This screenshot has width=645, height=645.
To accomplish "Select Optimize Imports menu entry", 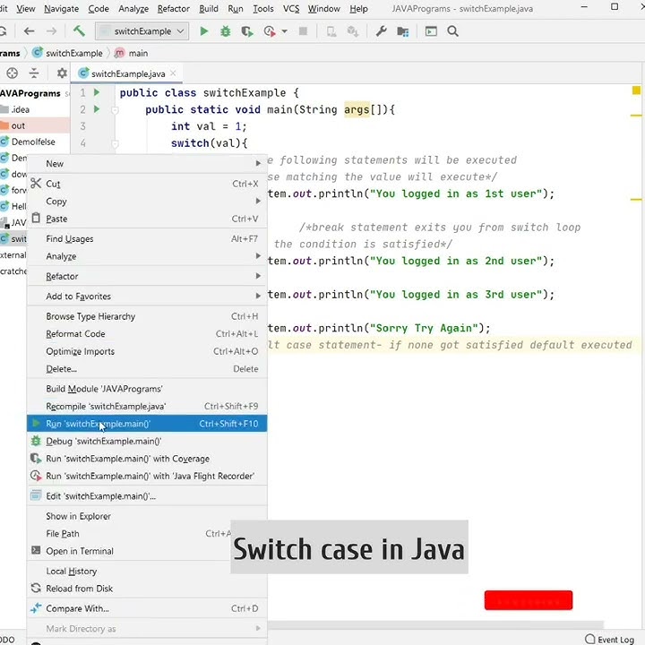I will point(147,351).
